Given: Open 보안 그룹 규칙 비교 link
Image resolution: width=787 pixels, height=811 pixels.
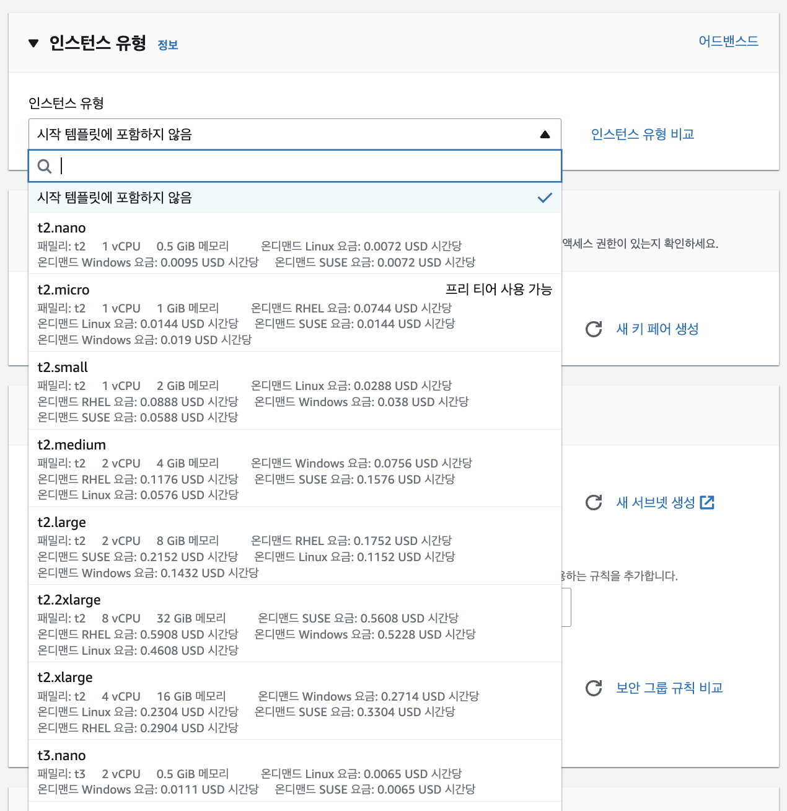Looking at the screenshot, I should (669, 688).
